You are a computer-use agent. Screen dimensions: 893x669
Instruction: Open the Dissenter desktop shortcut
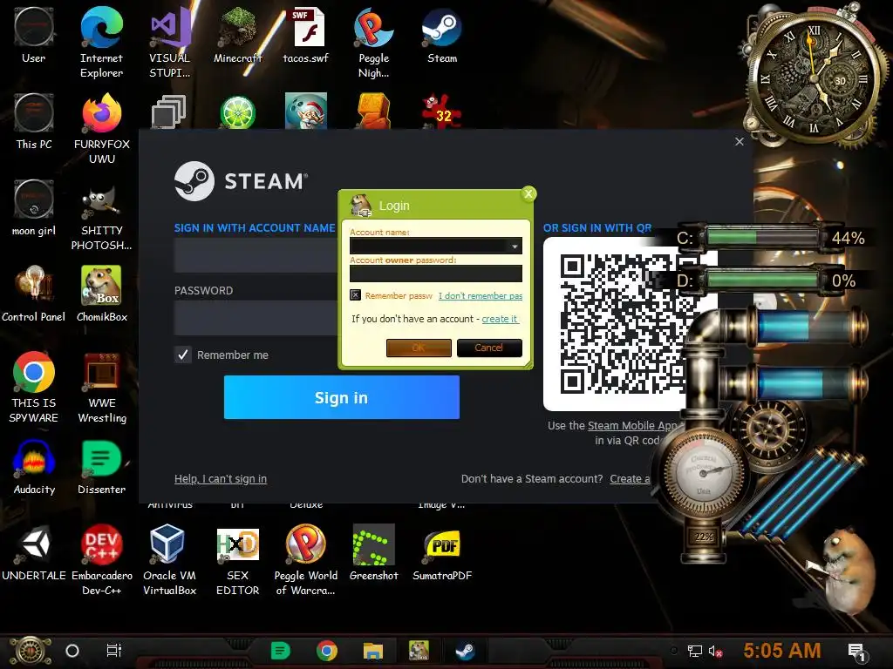101,467
